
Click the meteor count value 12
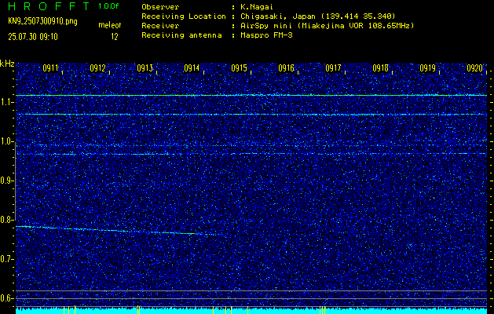(x=115, y=37)
